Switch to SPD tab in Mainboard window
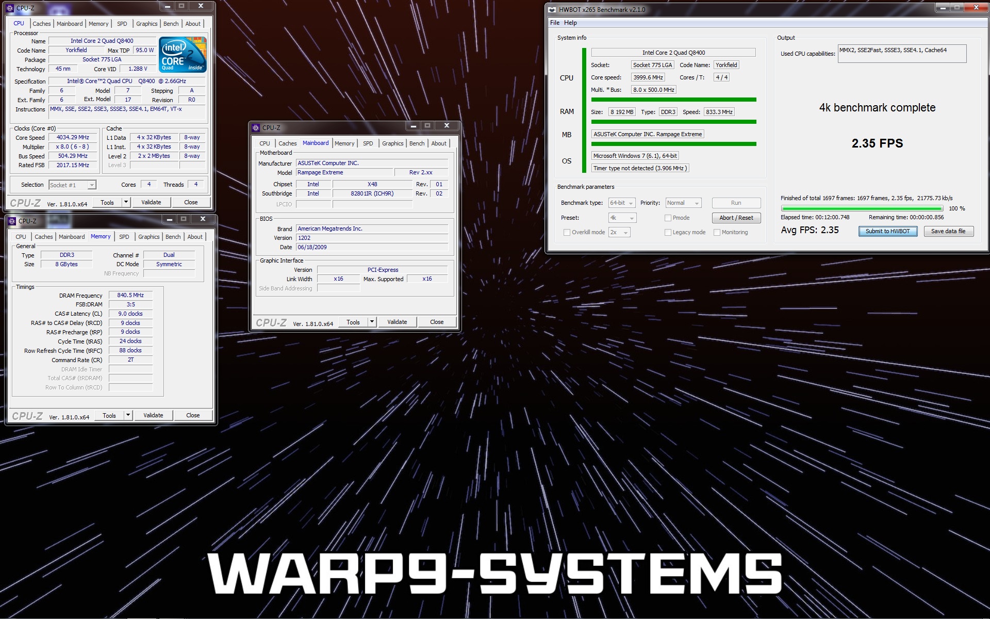 coord(368,143)
